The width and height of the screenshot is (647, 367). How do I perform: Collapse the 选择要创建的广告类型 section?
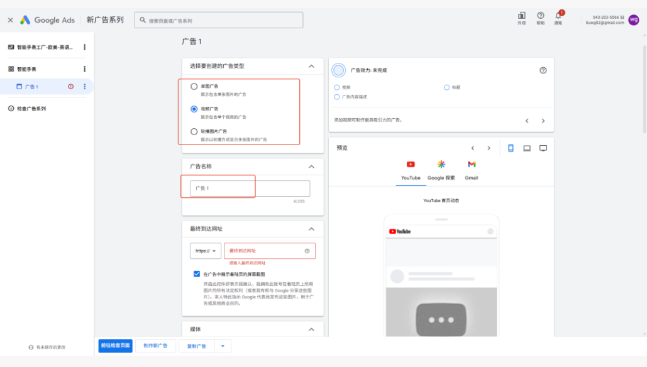tap(311, 66)
